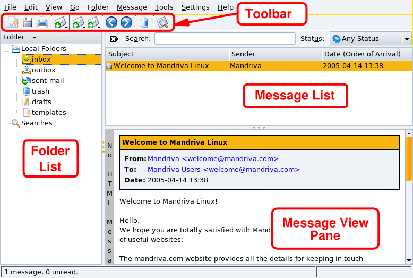
Task: Select the drafts folder
Action: point(37,102)
